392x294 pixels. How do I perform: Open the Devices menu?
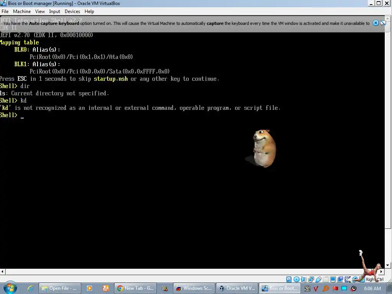click(72, 11)
